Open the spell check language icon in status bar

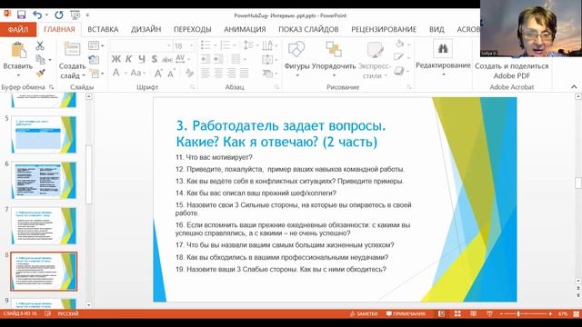pyautogui.click(x=47, y=313)
